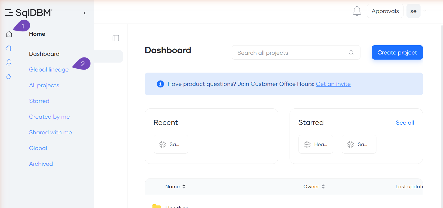Focus the Search all projects field
This screenshot has height=208, width=443.
pyautogui.click(x=296, y=53)
